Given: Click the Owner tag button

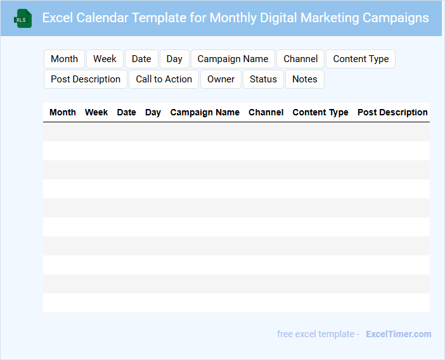Looking at the screenshot, I should tap(221, 79).
